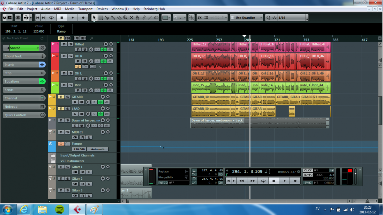
Task: Select the Glue tool
Action: tap(113, 18)
